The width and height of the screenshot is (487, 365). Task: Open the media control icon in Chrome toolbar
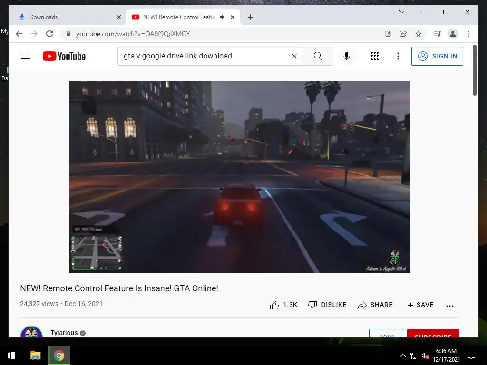pos(438,34)
